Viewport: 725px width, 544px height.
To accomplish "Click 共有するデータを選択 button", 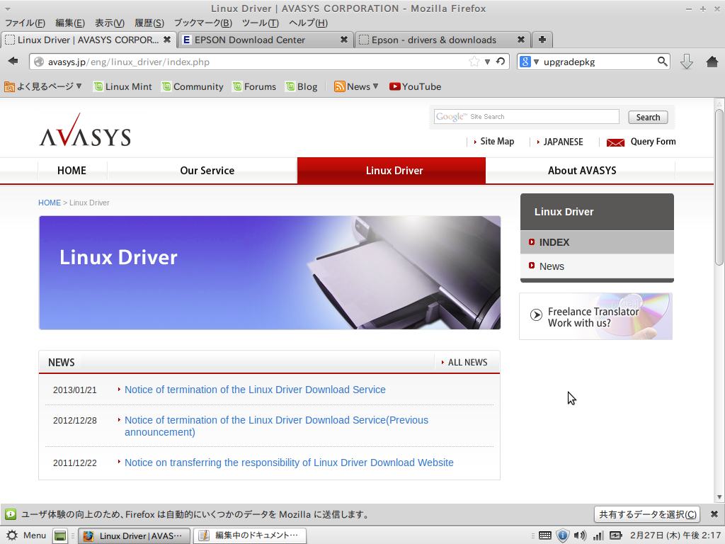I will point(647,514).
